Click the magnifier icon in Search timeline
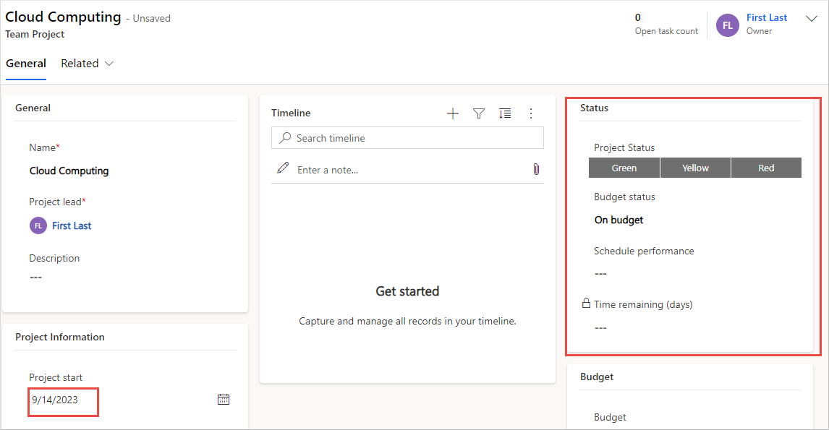Viewport: 829px width, 430px height. [286, 138]
